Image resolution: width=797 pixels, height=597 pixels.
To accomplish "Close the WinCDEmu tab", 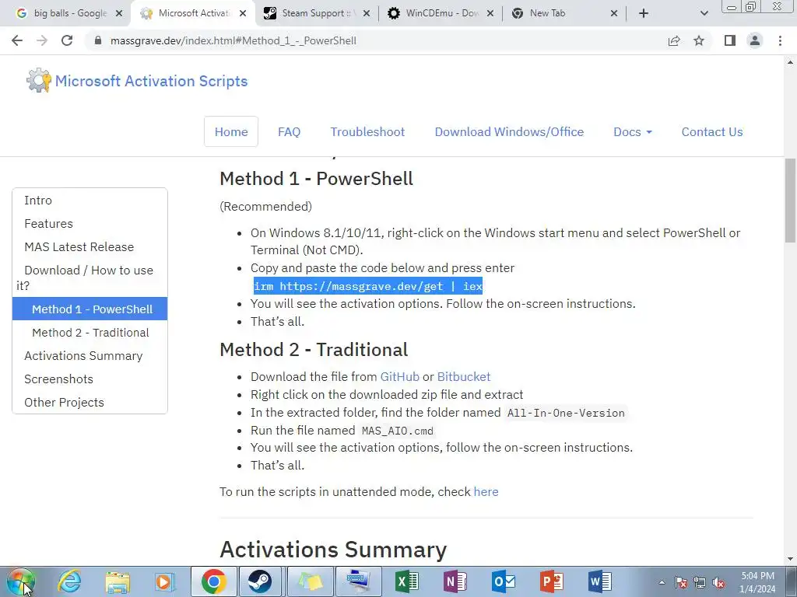I will click(x=490, y=13).
